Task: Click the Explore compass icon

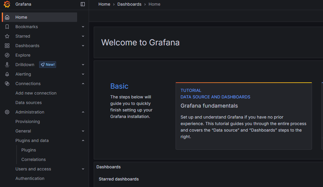Action: pyautogui.click(x=7, y=55)
